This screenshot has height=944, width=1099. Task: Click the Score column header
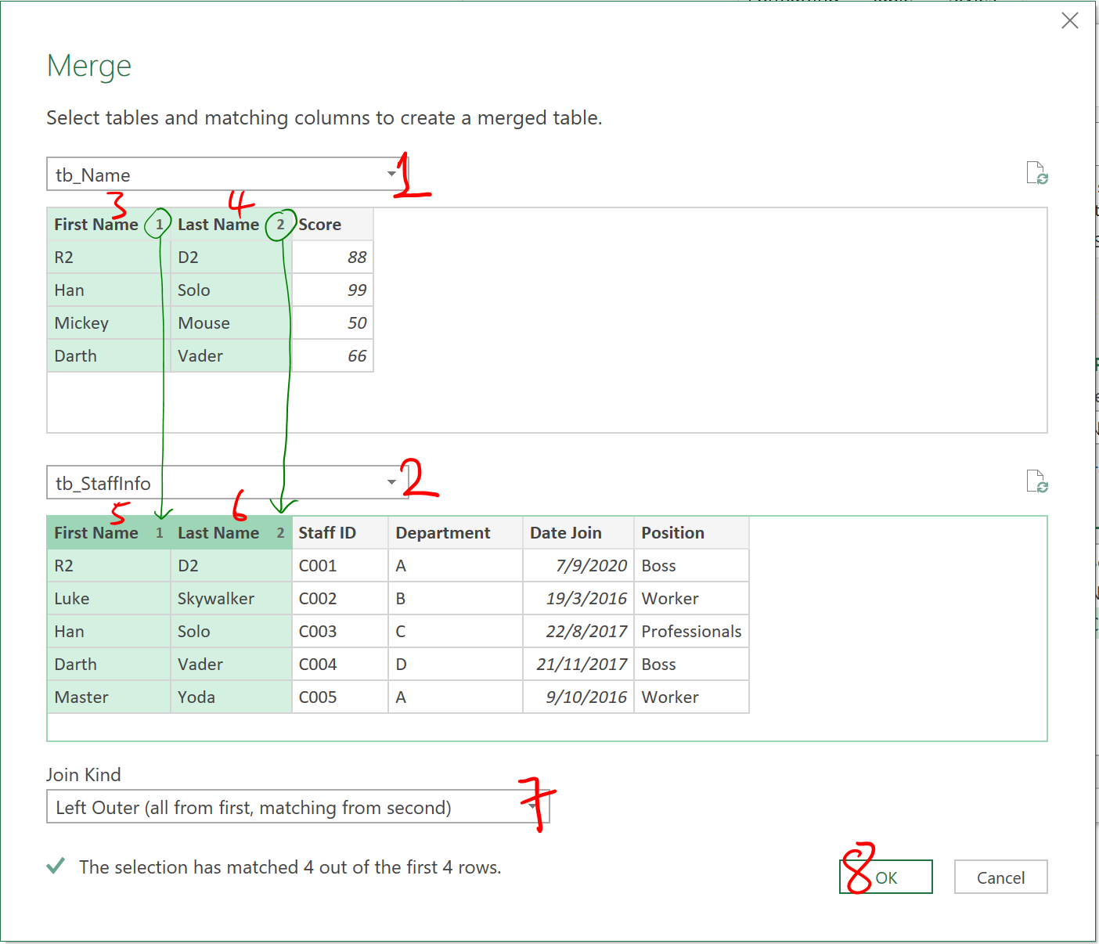tap(320, 225)
